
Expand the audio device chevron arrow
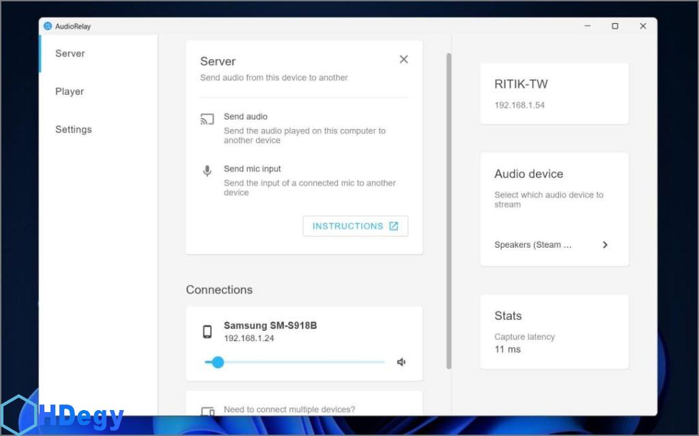click(x=605, y=245)
